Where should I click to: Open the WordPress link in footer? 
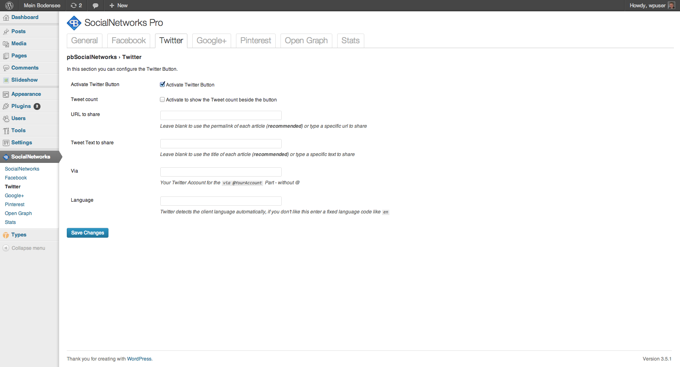139,359
